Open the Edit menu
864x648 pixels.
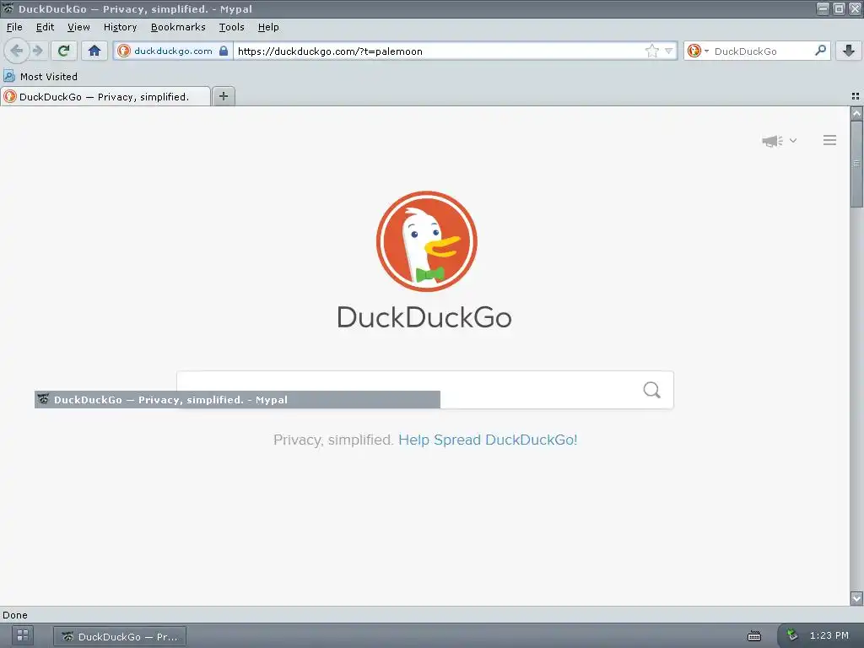[x=46, y=27]
